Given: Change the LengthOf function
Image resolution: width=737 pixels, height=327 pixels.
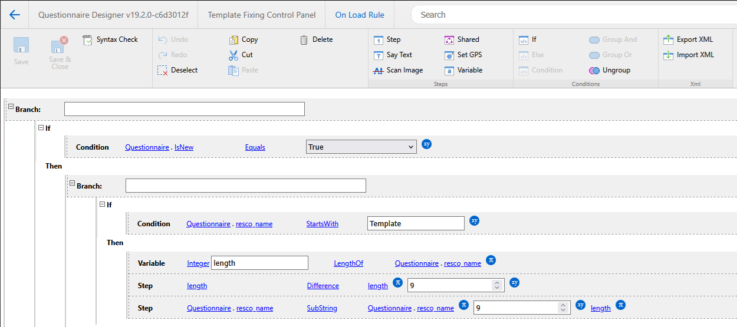Looking at the screenshot, I should point(348,263).
